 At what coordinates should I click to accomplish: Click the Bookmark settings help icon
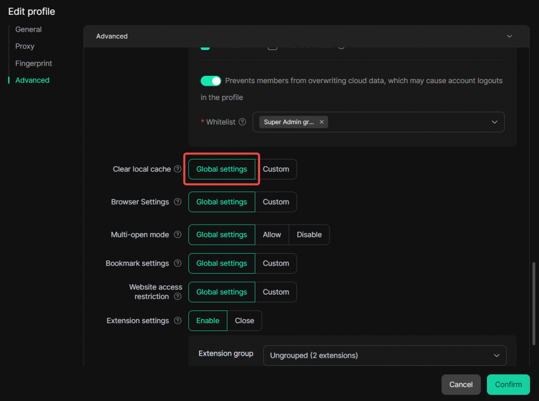click(x=178, y=264)
